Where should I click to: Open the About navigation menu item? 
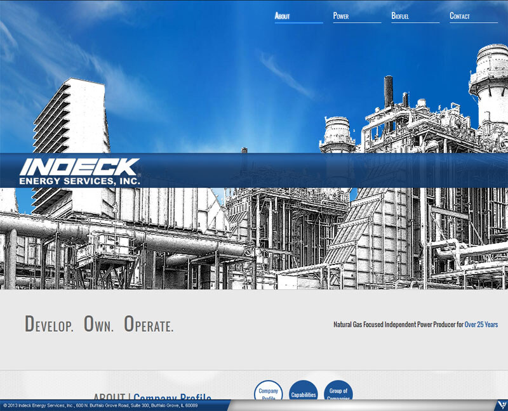pos(298,16)
